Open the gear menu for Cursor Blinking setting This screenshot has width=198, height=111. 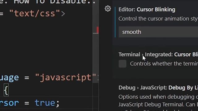pyautogui.click(x=108, y=9)
